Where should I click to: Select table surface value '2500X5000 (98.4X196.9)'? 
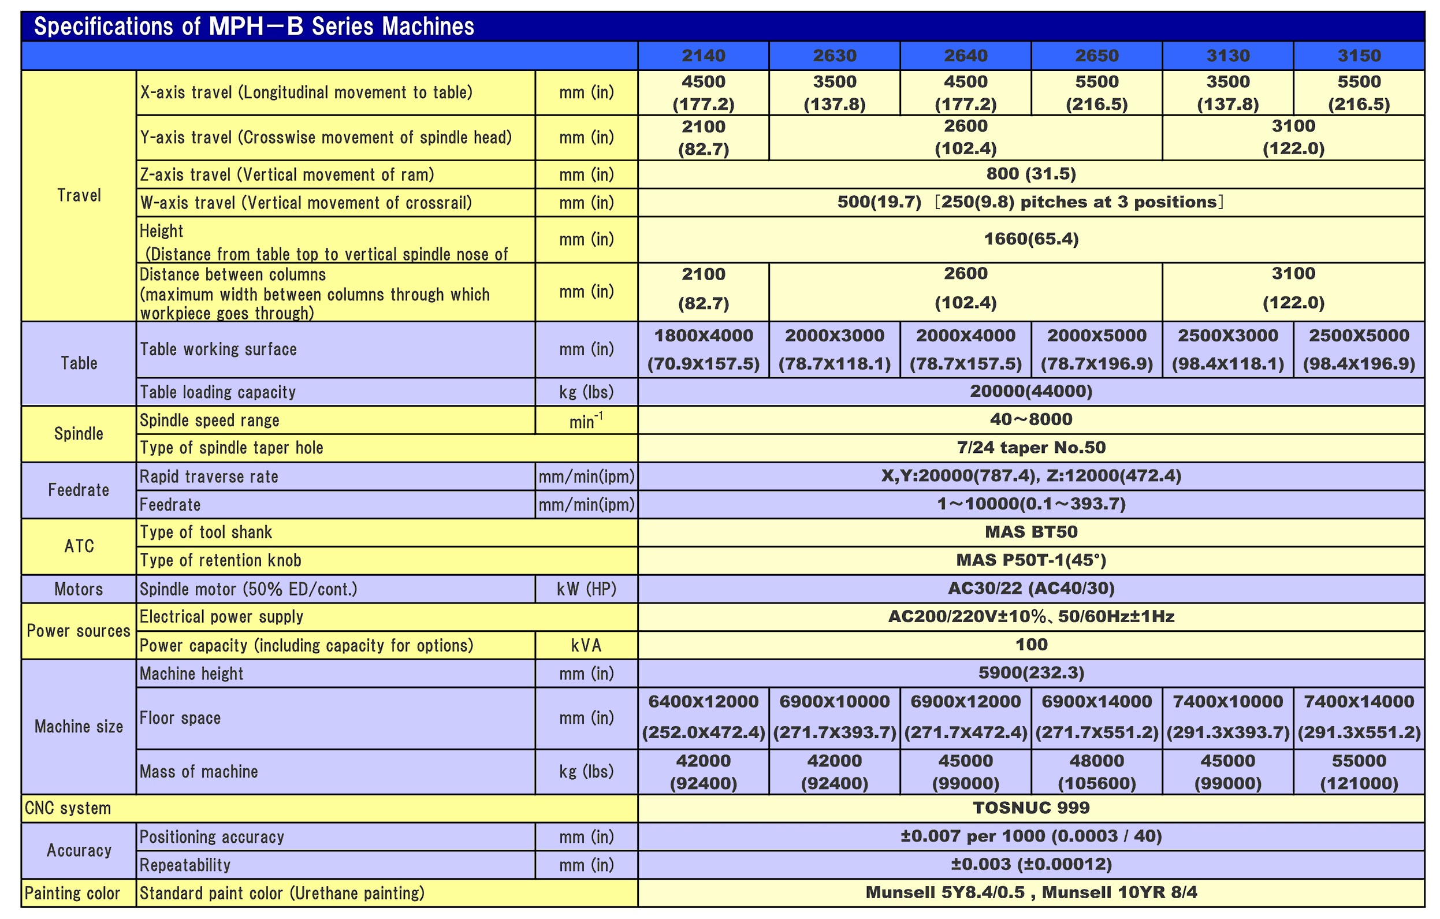[1359, 349]
